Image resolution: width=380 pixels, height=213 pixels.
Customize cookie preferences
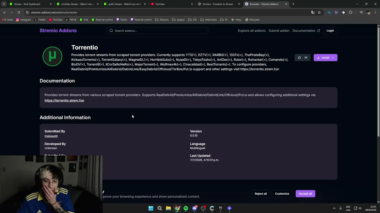coord(282,194)
